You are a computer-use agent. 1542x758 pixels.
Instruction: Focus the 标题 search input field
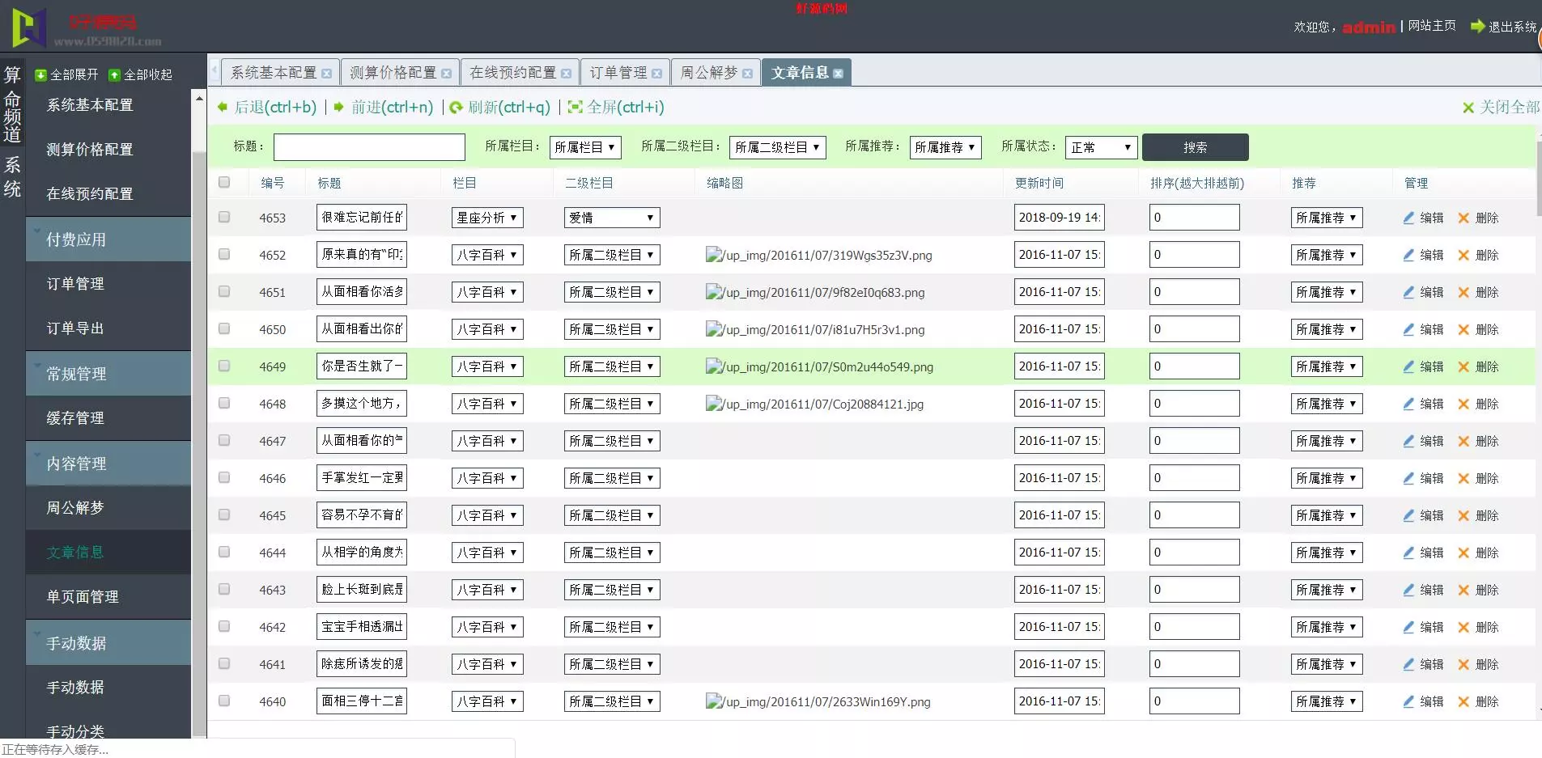(x=369, y=147)
